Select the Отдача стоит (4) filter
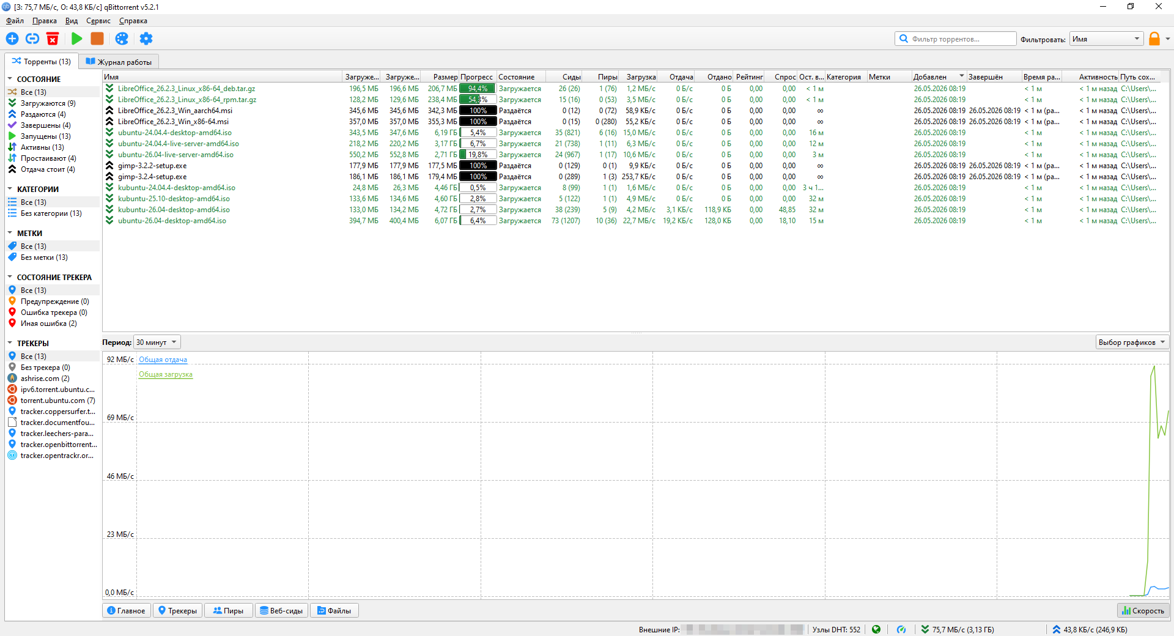Image resolution: width=1174 pixels, height=636 pixels. tap(53, 169)
